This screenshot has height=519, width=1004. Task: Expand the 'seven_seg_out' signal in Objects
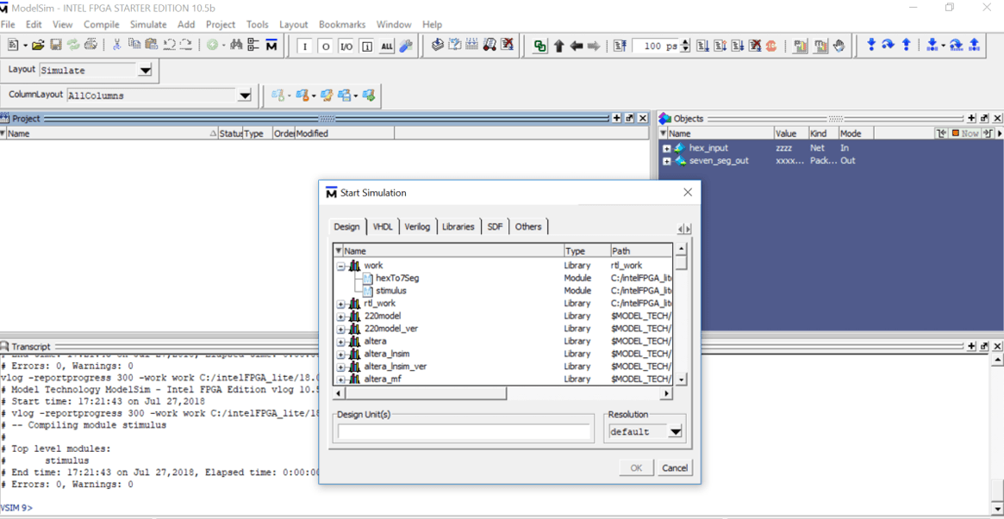point(666,161)
